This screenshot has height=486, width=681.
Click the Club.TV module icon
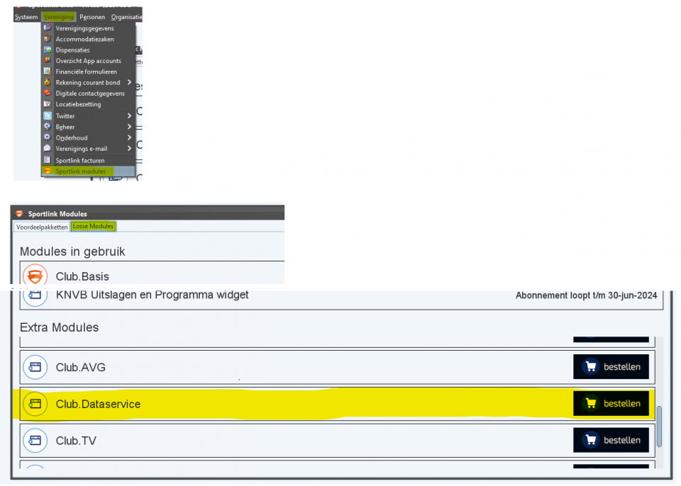[x=35, y=441]
